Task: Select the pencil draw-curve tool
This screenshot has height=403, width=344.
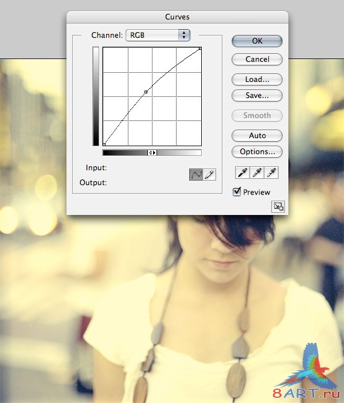Action: pos(209,175)
